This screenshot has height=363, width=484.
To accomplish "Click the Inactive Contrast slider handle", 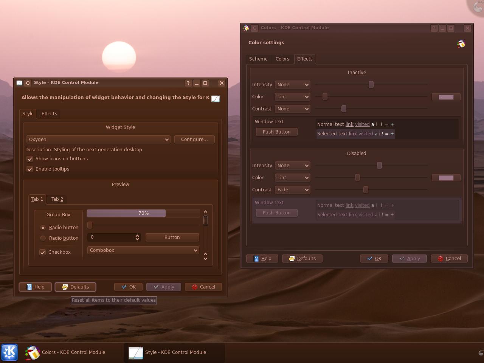I will coord(344,109).
